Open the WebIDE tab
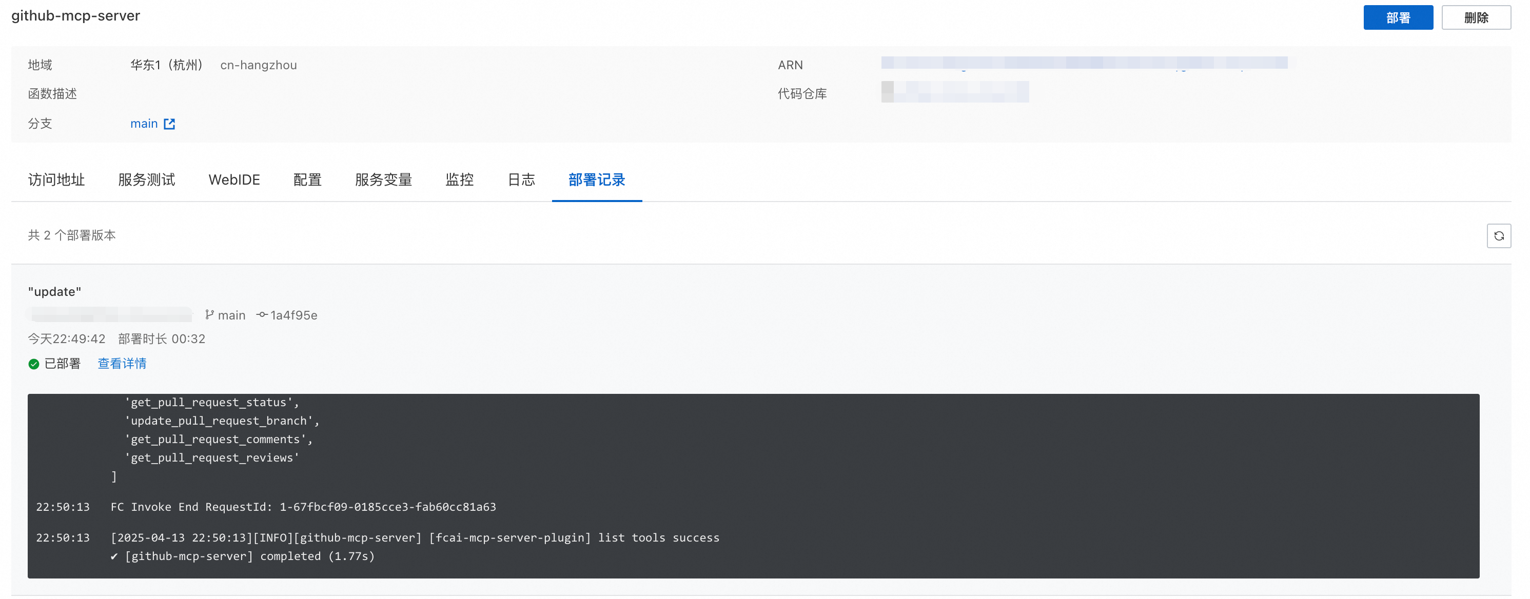Screen dimensions: 1530x599 coord(234,180)
